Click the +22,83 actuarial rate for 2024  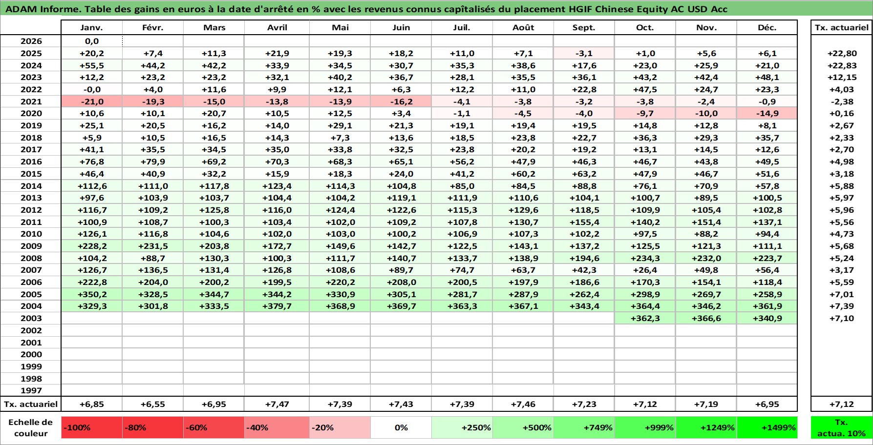click(841, 65)
